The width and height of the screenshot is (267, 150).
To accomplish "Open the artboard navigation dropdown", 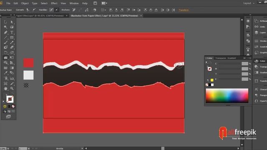I will [x=29, y=149].
